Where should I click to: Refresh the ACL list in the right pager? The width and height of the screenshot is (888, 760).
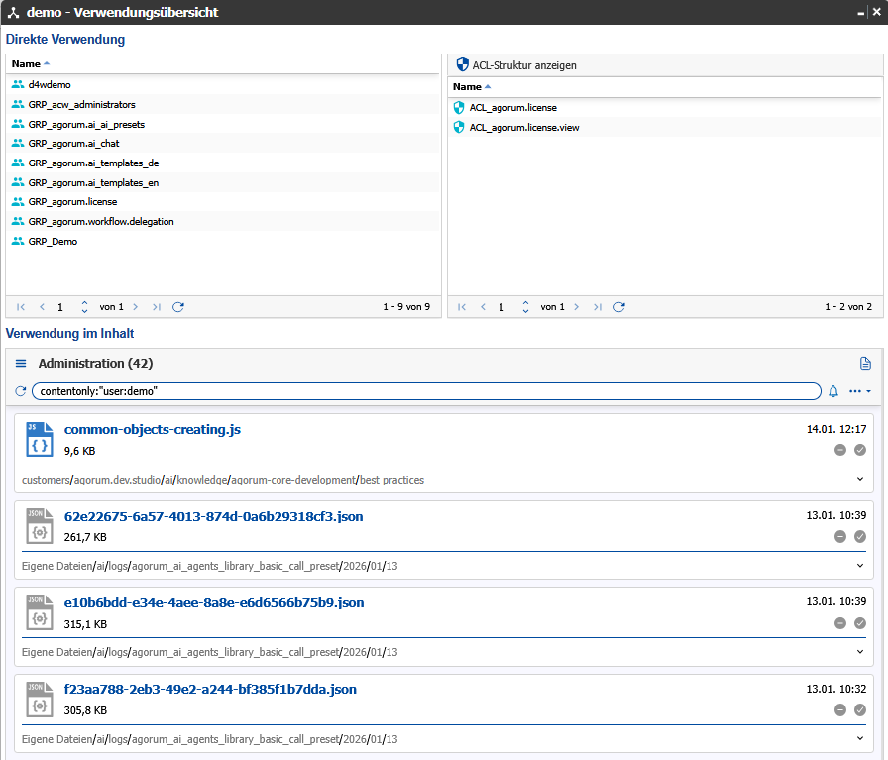(x=619, y=307)
